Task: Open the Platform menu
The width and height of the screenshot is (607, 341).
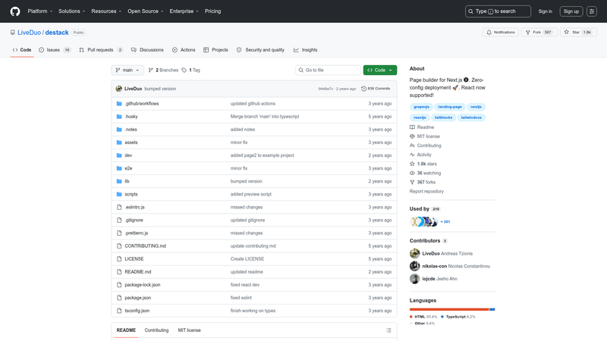Action: coord(40,11)
